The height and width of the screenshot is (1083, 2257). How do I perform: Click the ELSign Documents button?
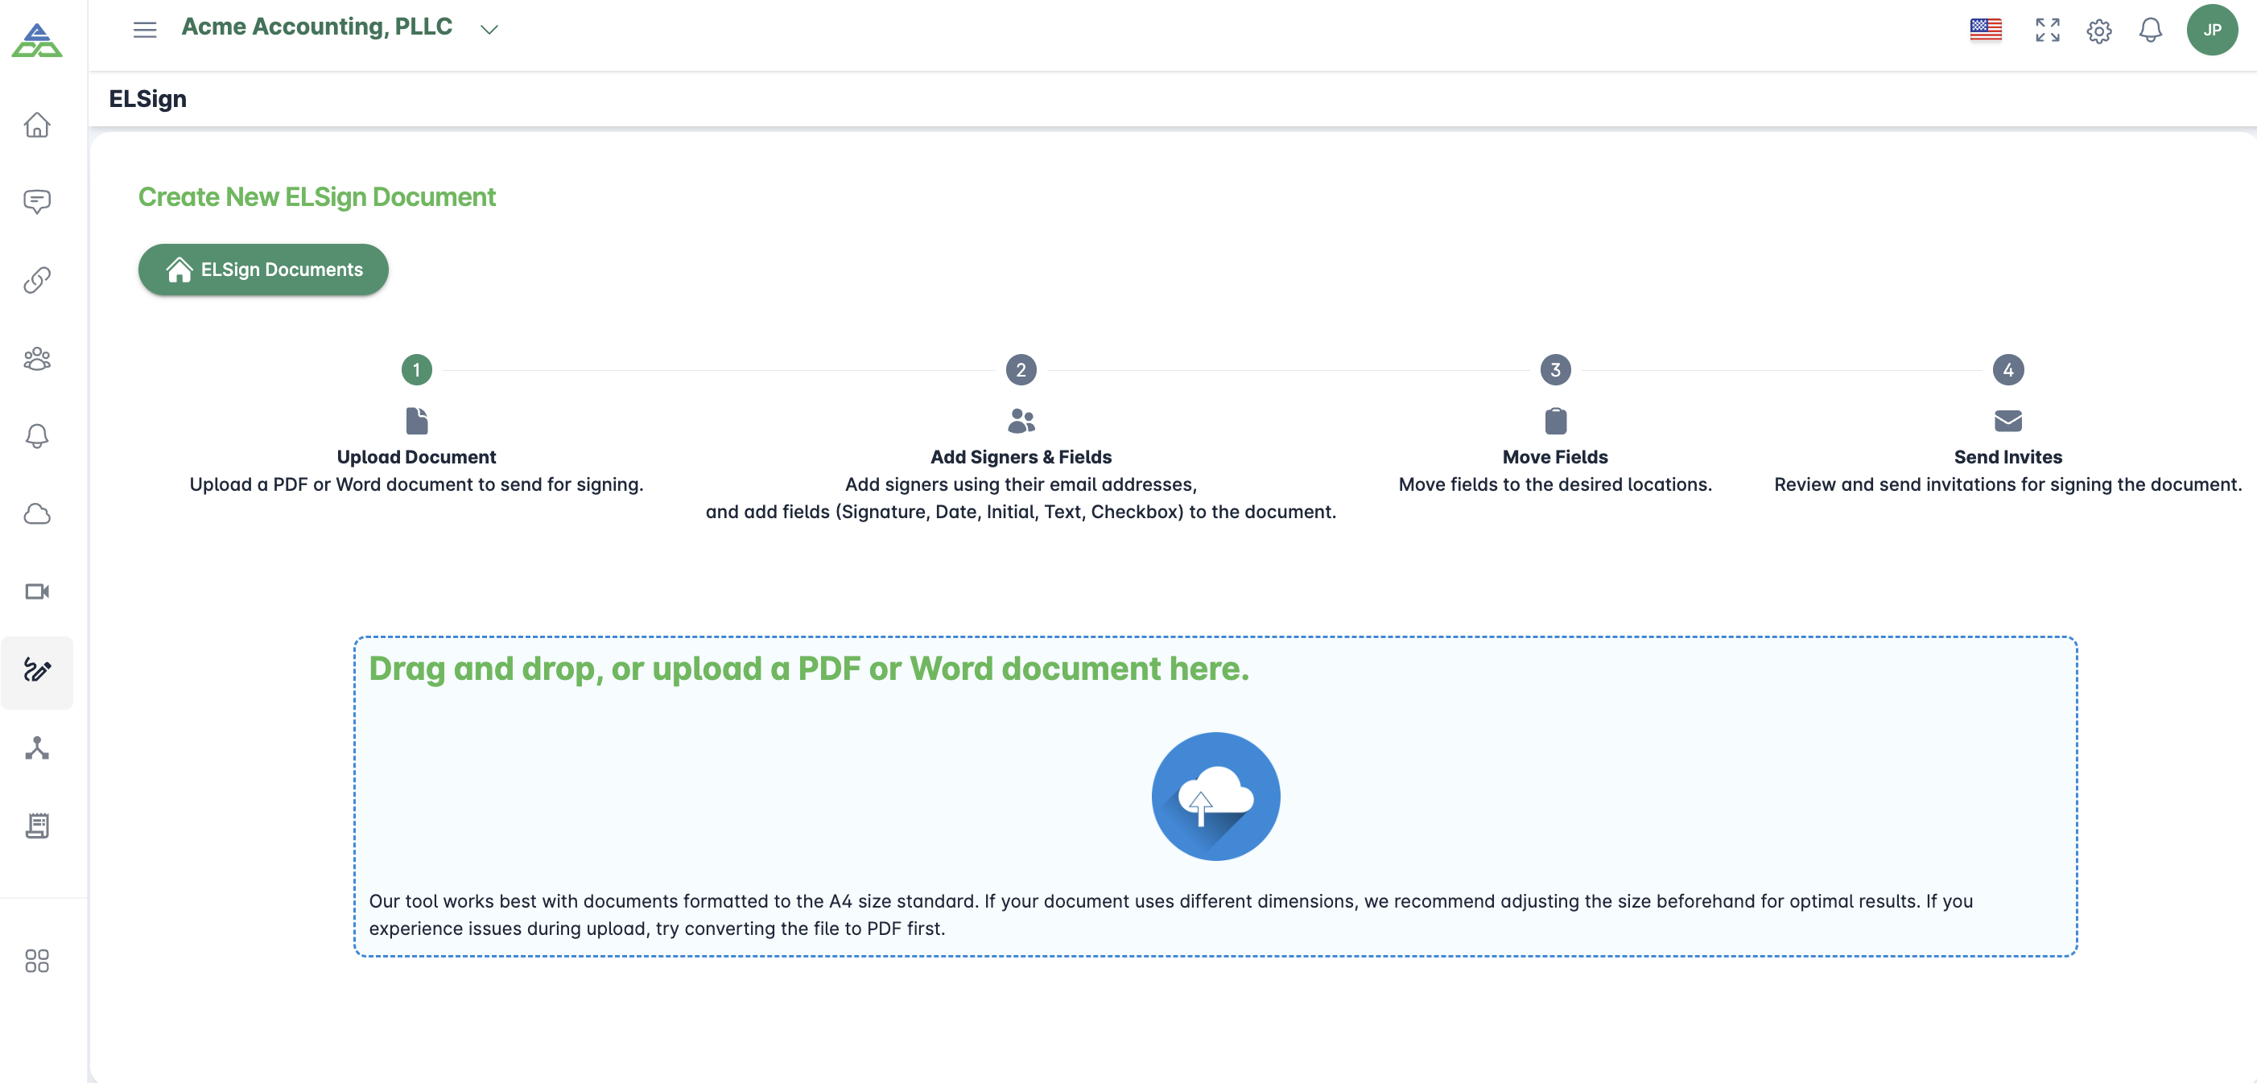[x=263, y=270]
